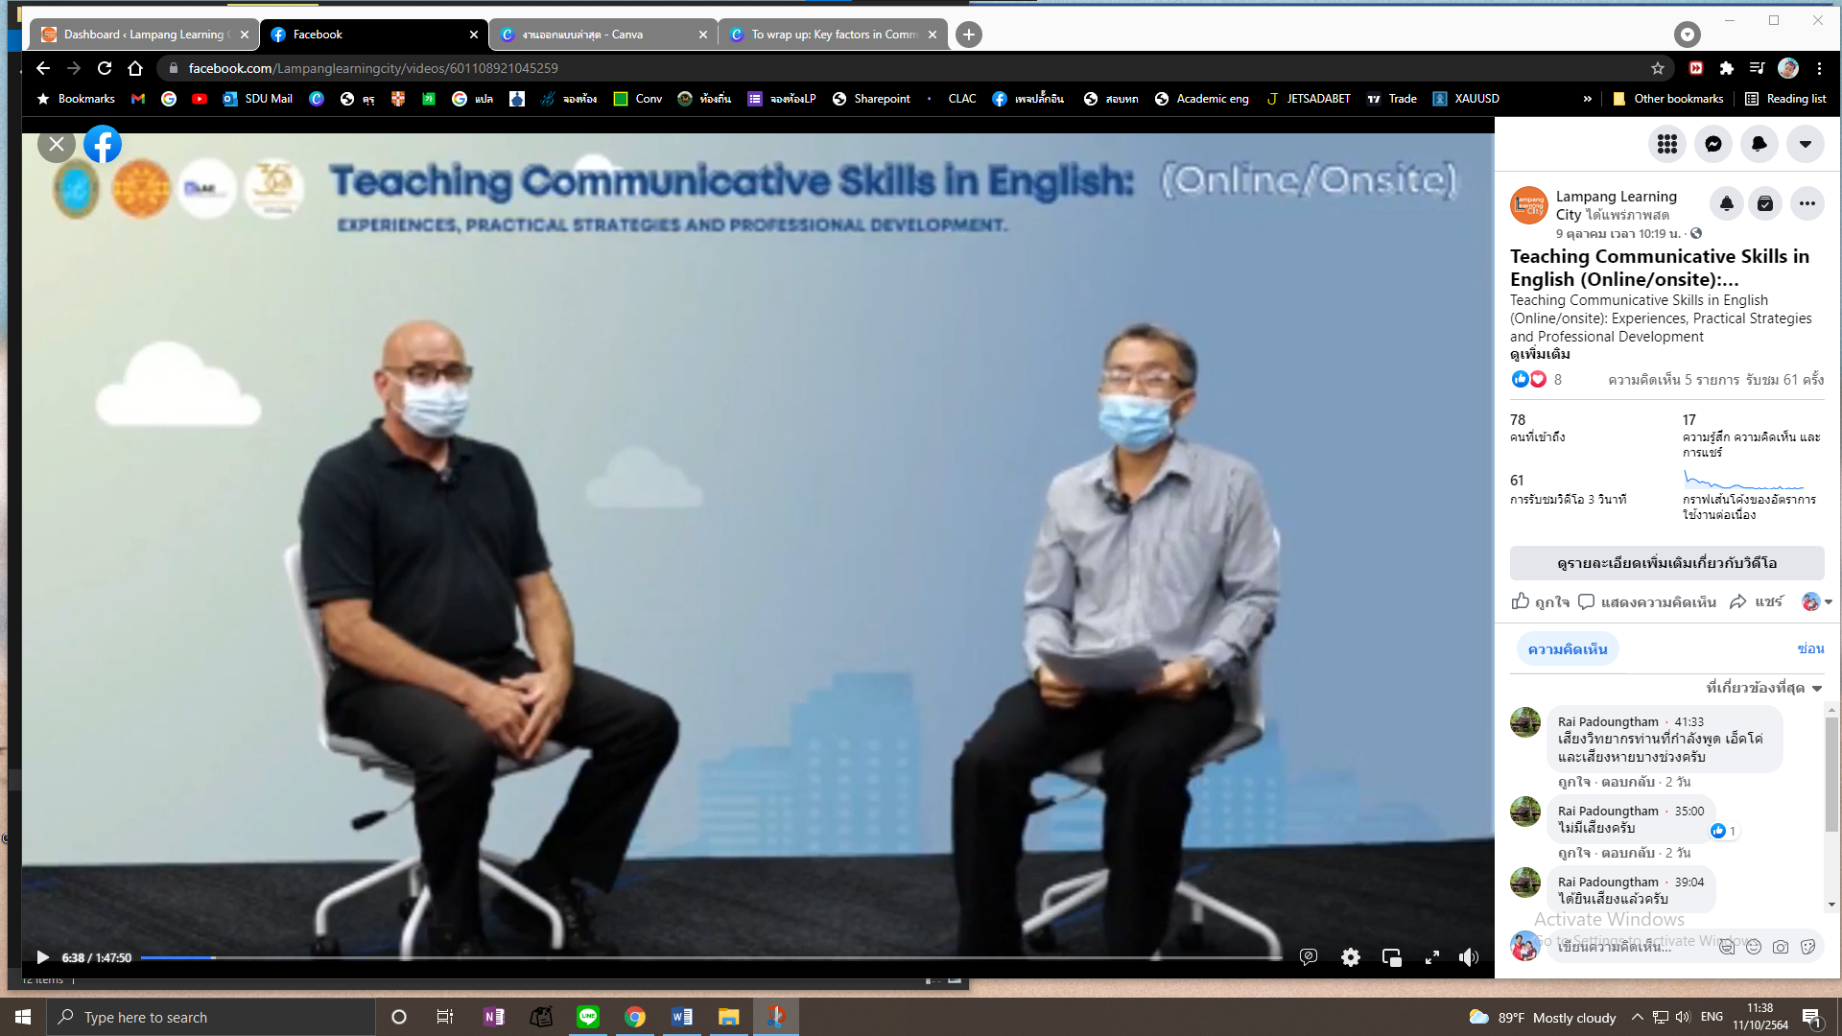Close the video viewer

[57, 144]
